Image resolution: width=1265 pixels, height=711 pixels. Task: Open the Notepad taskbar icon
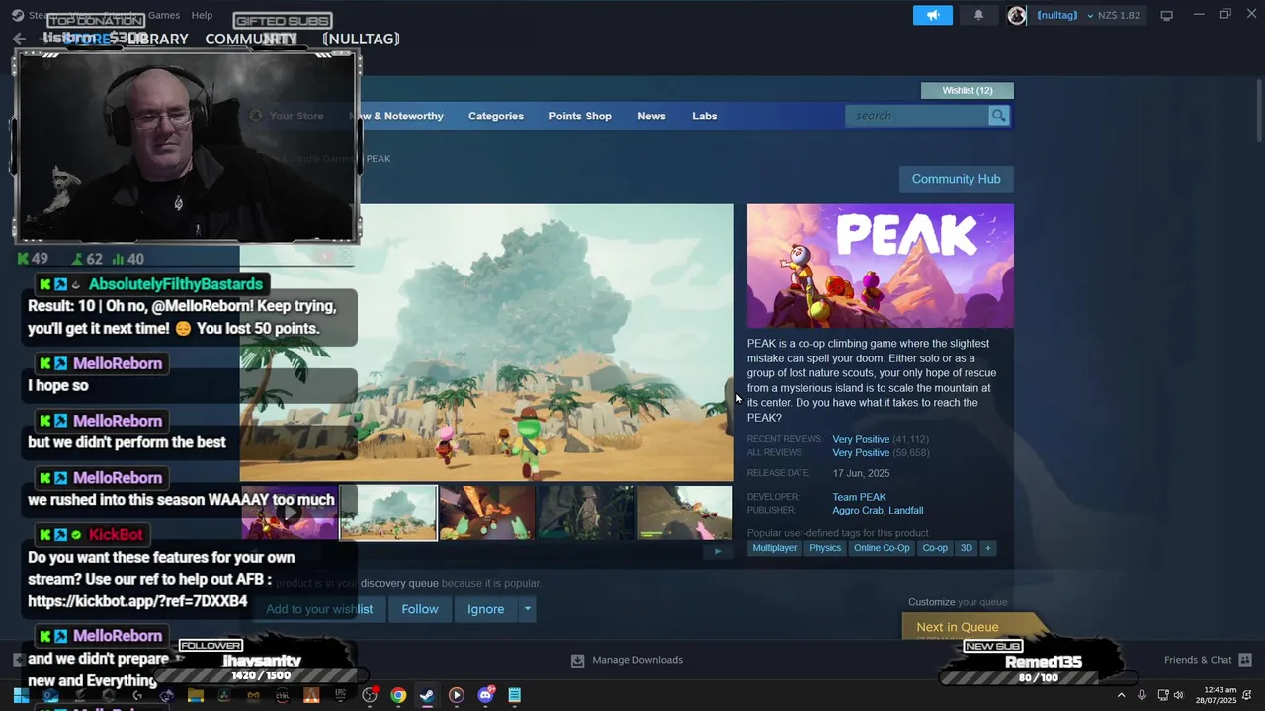[x=514, y=695]
